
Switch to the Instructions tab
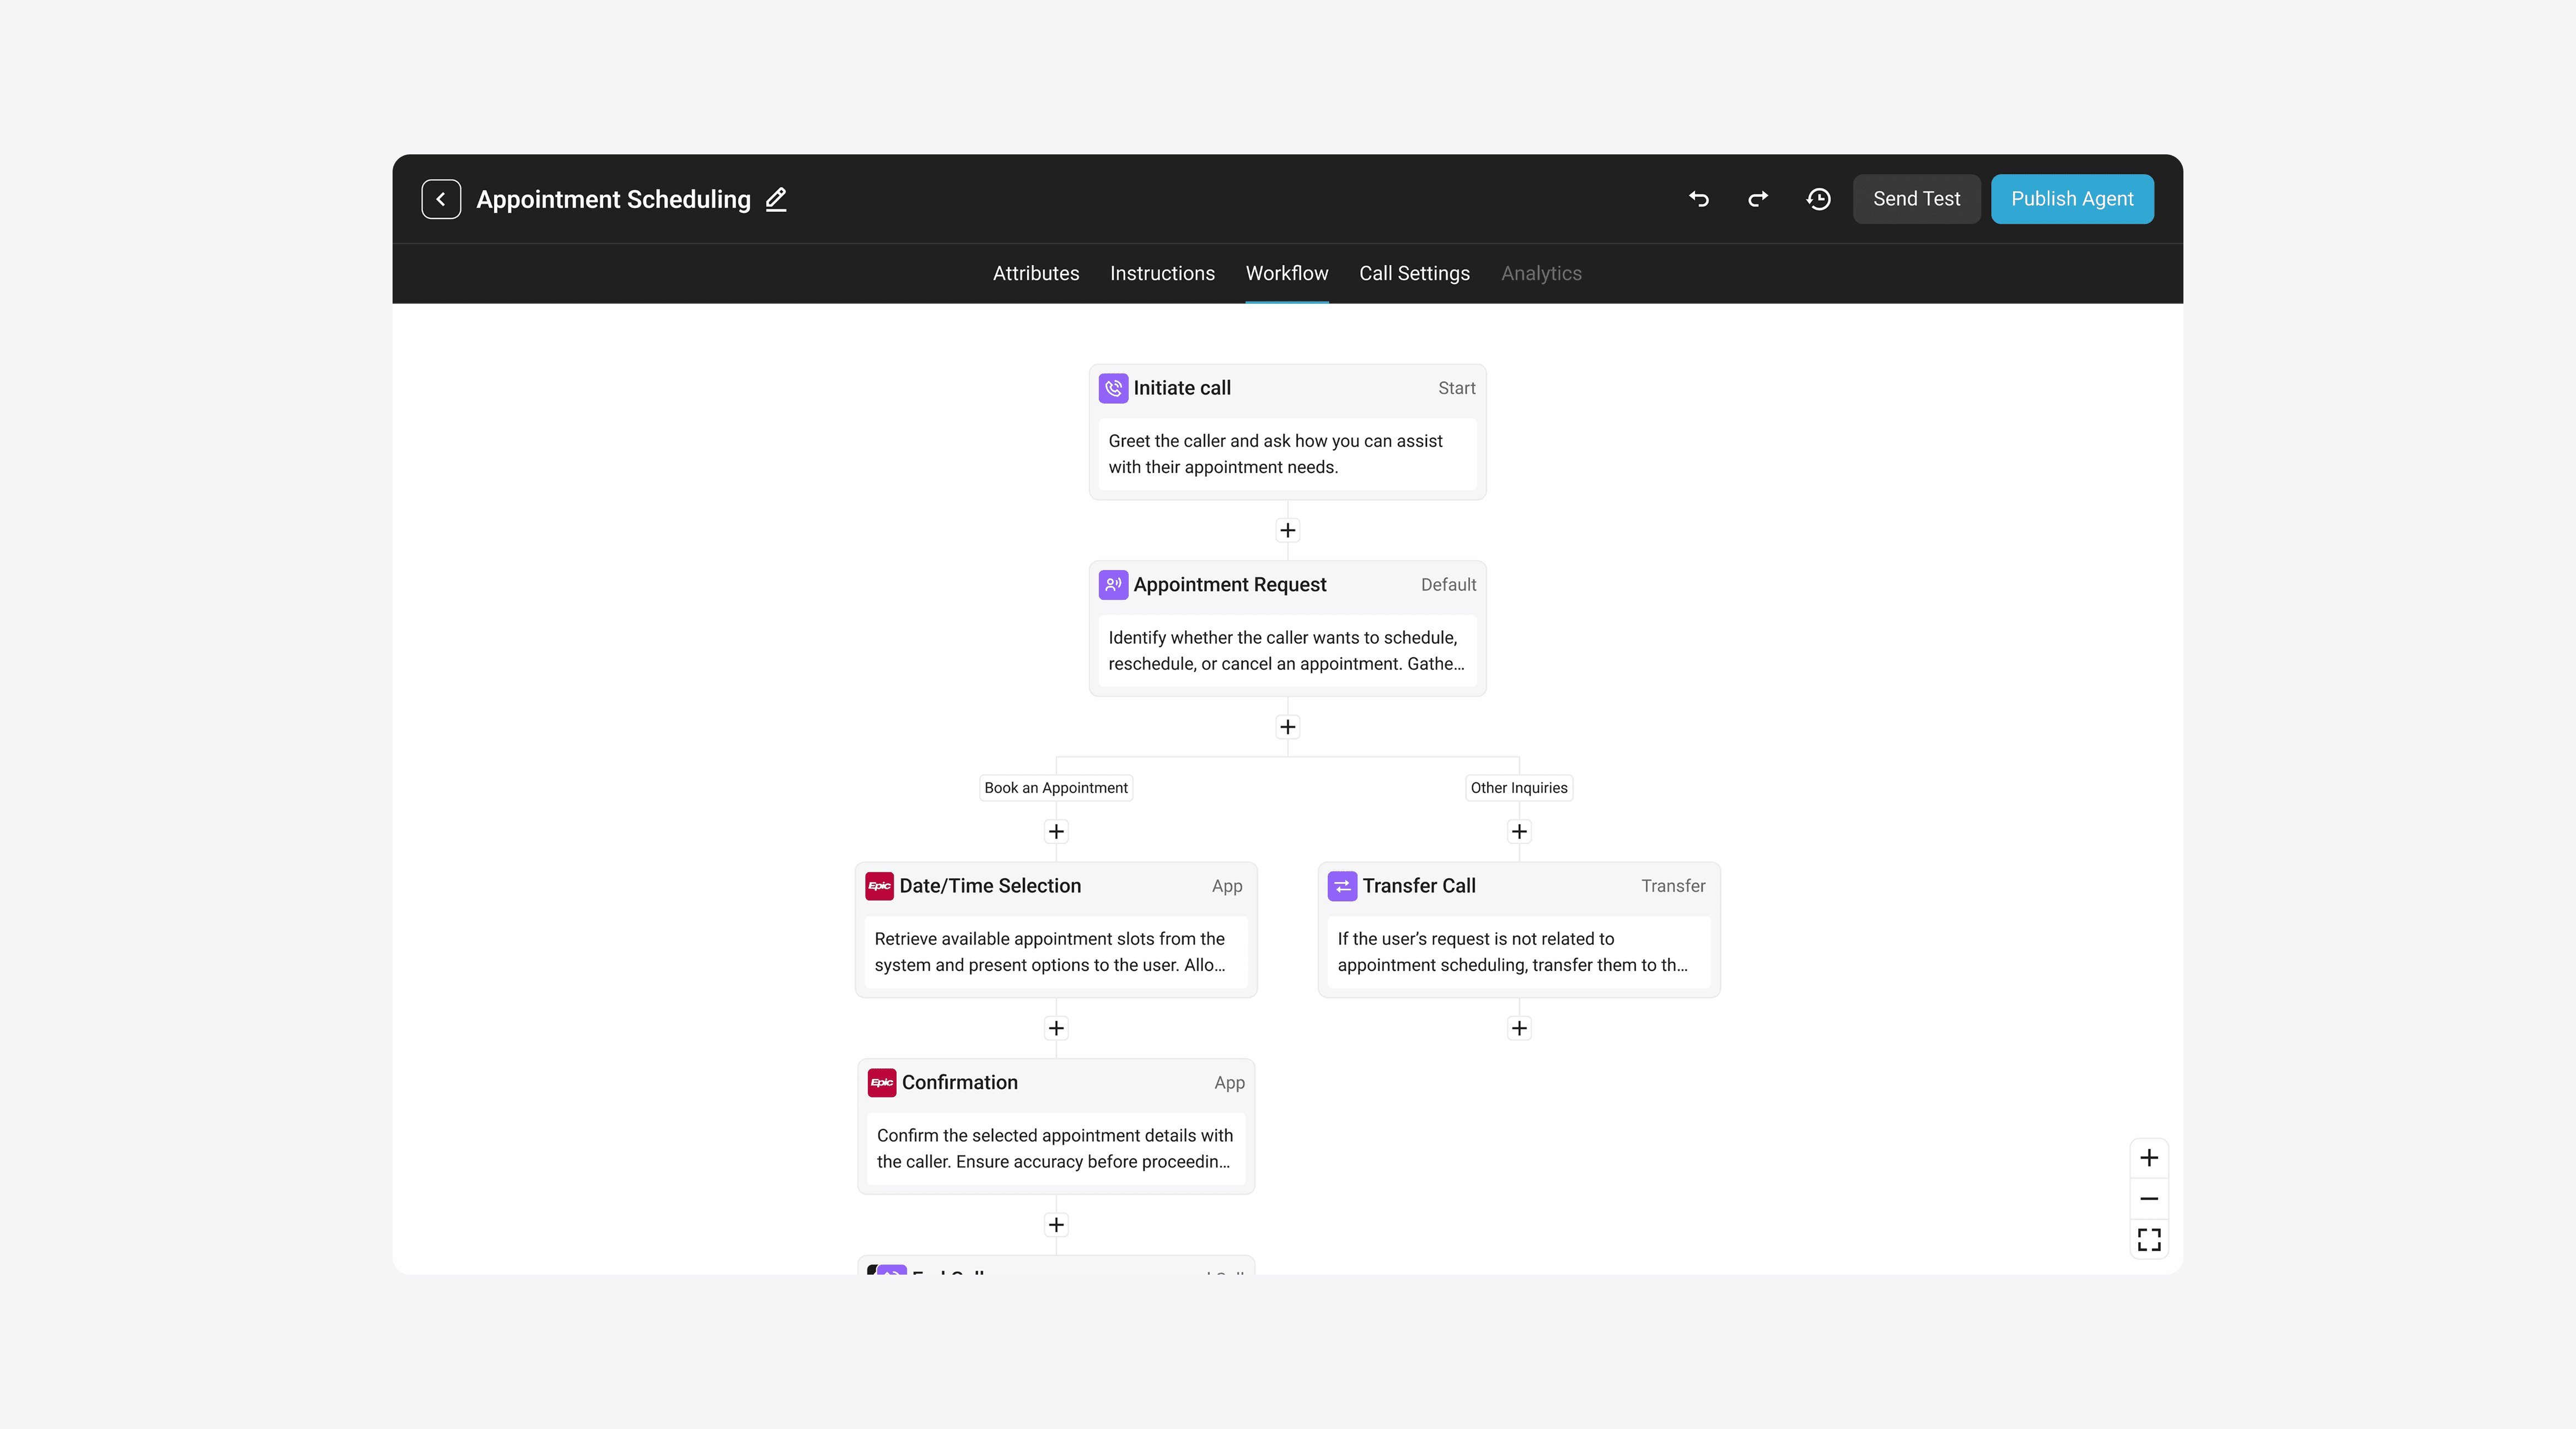(x=1162, y=273)
